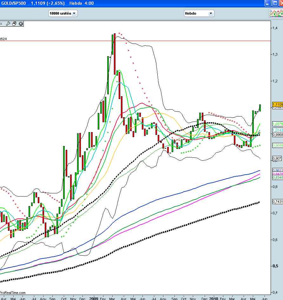This screenshot has height=300, width=283.
Task: Click the cyan 1,0143 price label
Action: [278, 130]
